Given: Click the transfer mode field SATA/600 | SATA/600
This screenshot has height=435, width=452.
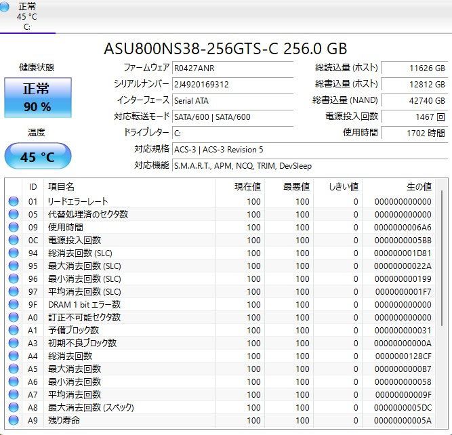Looking at the screenshot, I should tap(232, 117).
